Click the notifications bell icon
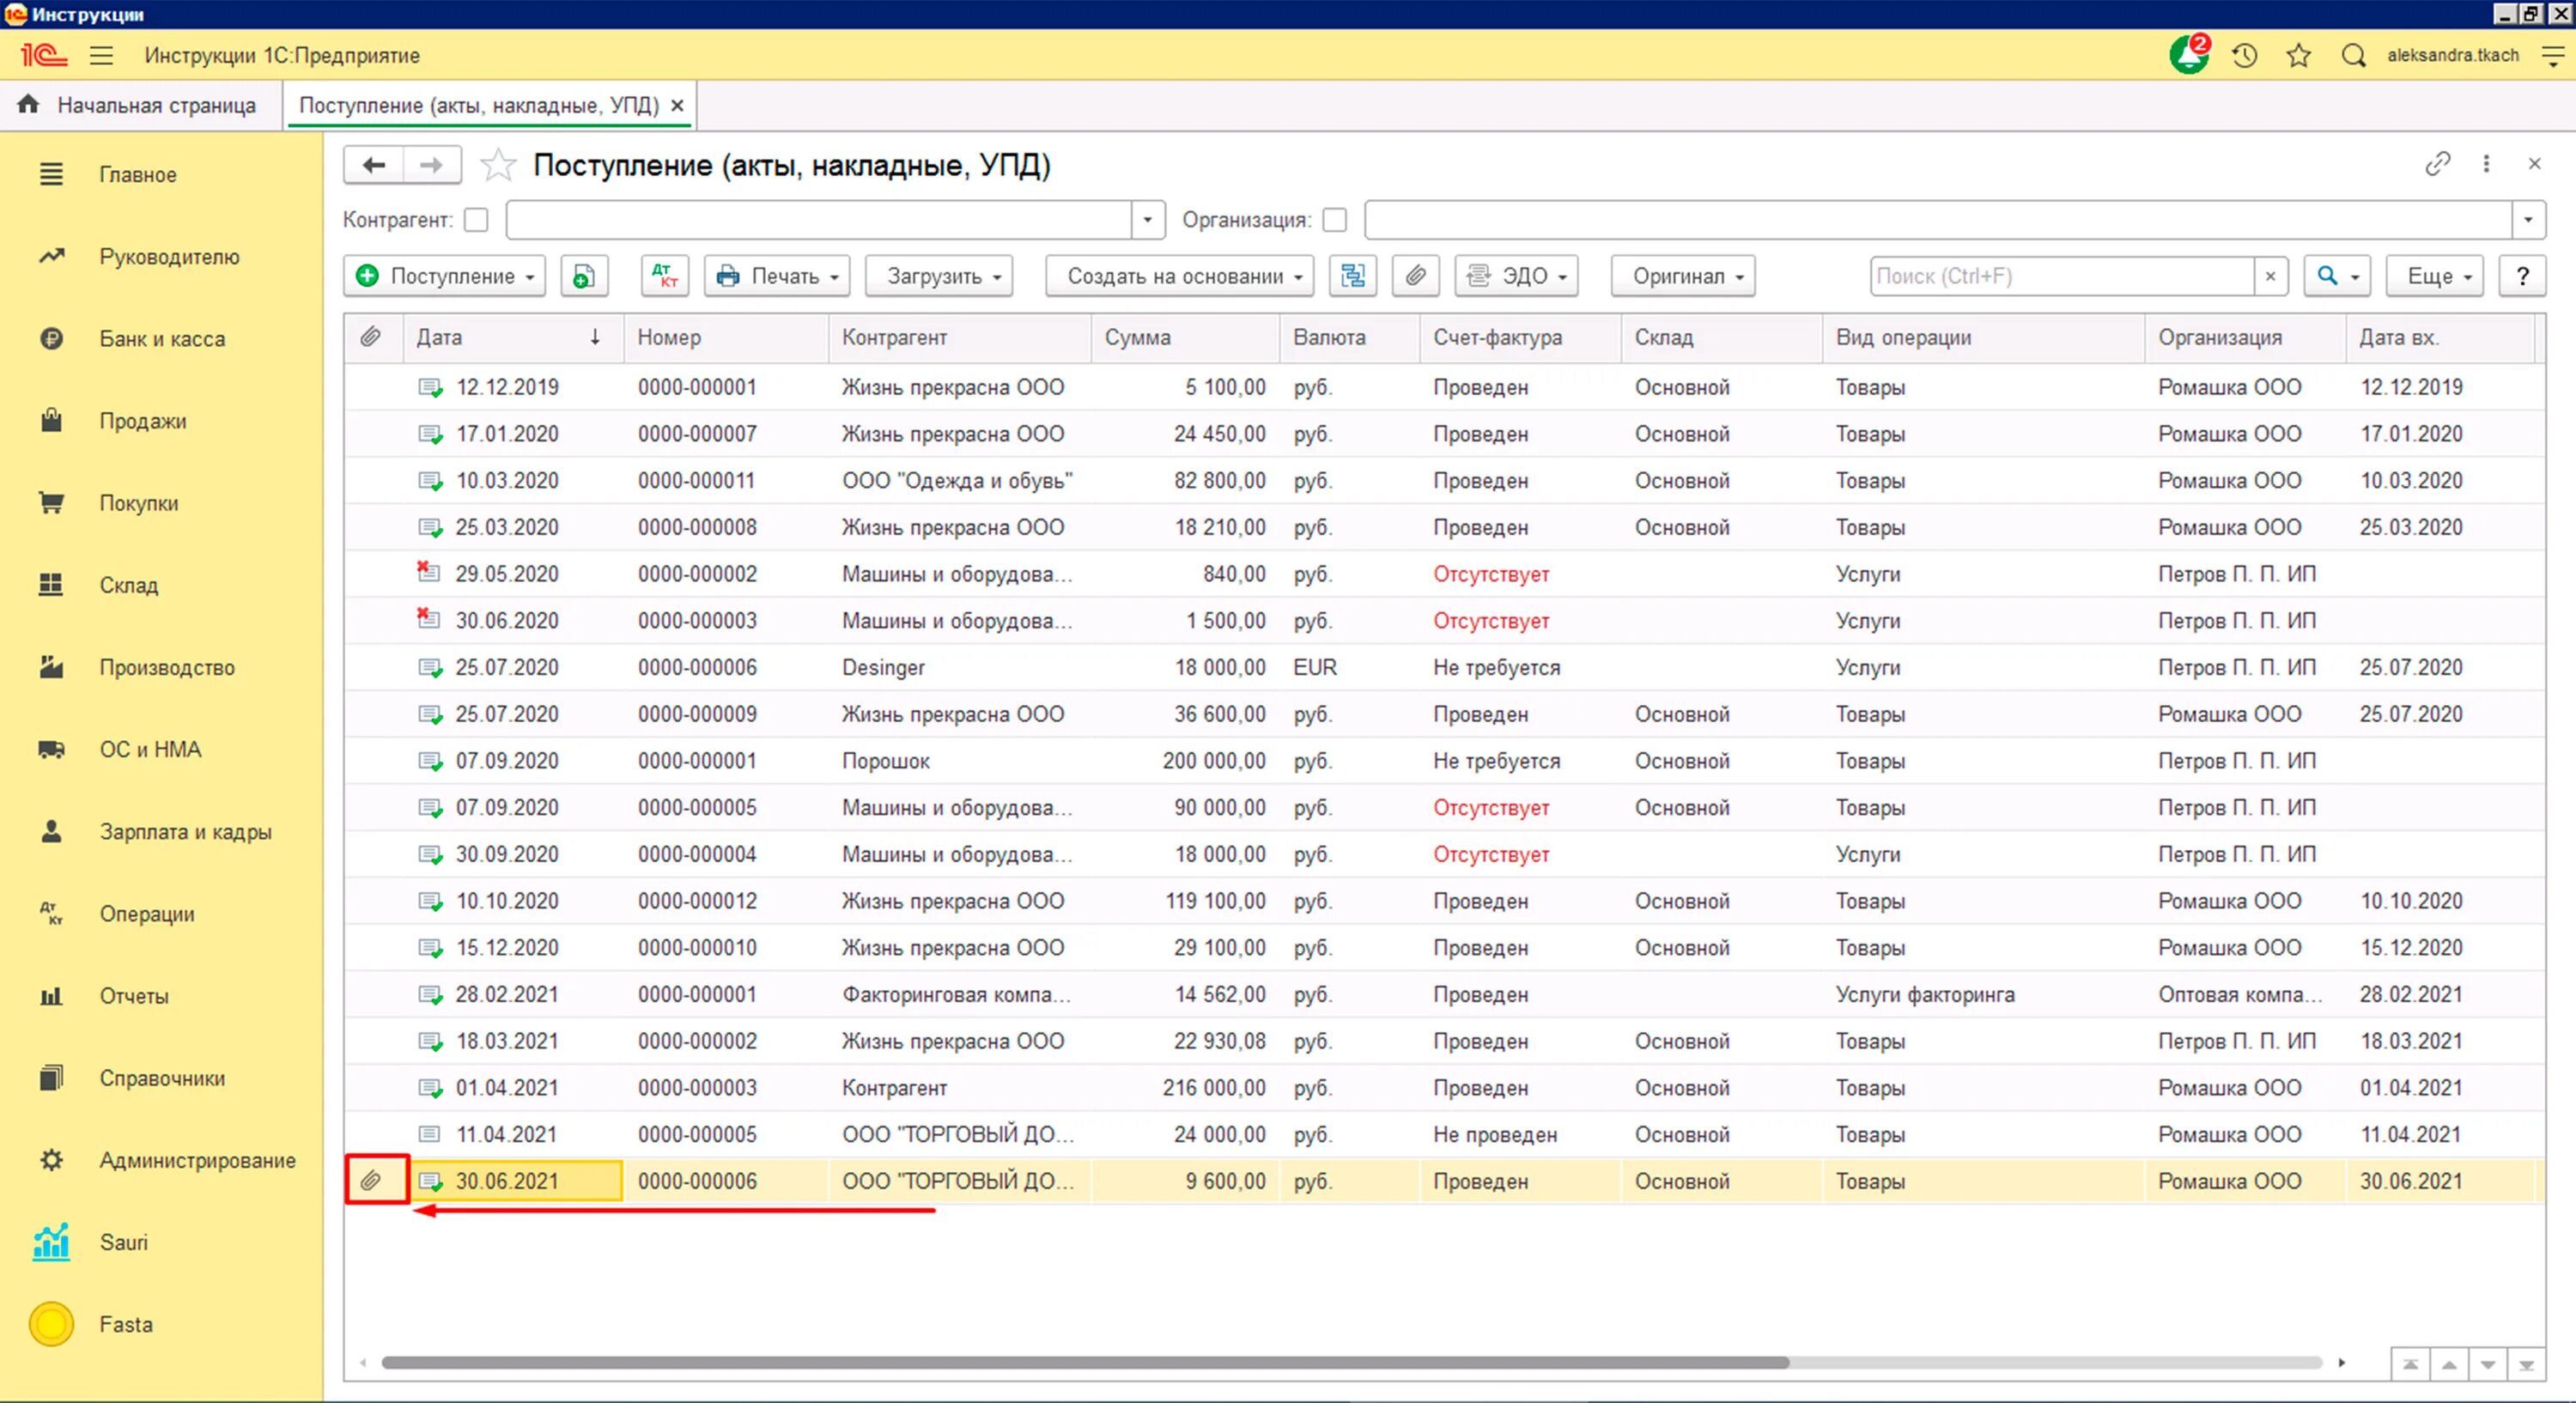Image resolution: width=2576 pixels, height=1403 pixels. point(2187,56)
